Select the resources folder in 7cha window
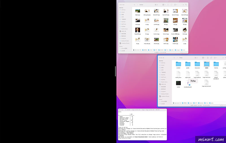The width and height of the screenshot is (226, 143). pos(197,64)
